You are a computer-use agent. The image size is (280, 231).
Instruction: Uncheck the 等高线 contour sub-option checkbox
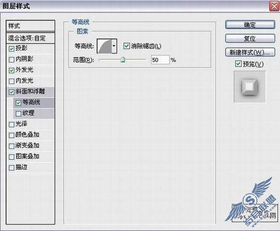18,103
